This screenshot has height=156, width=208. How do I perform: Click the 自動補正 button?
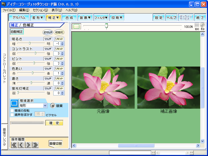[x=17, y=32]
